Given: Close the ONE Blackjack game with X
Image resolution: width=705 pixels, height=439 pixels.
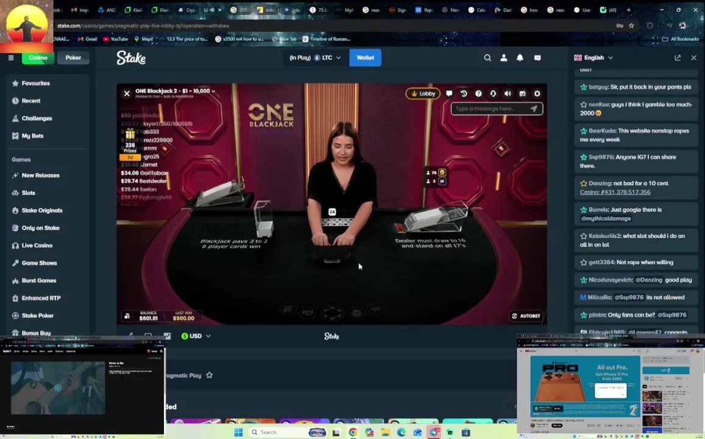Looking at the screenshot, I should click(x=127, y=93).
